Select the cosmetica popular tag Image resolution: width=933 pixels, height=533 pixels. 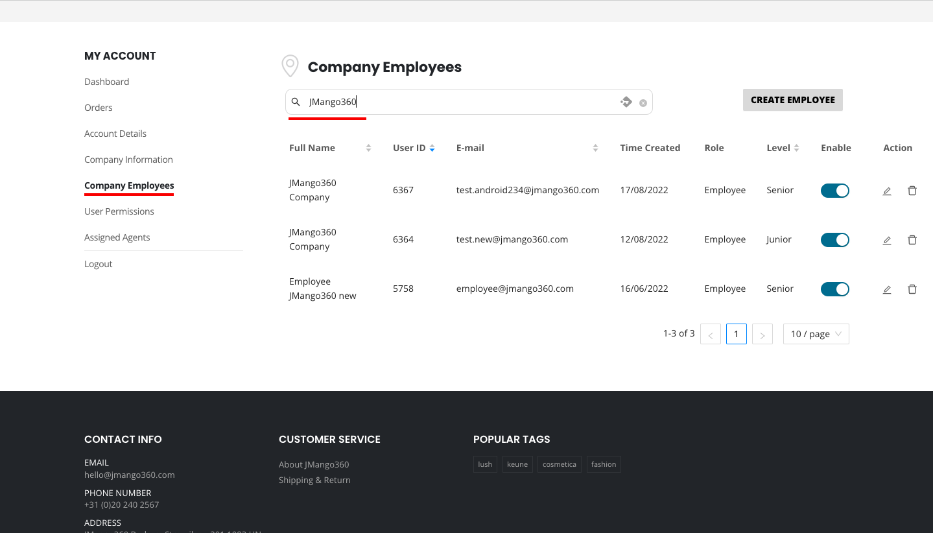[559, 464]
